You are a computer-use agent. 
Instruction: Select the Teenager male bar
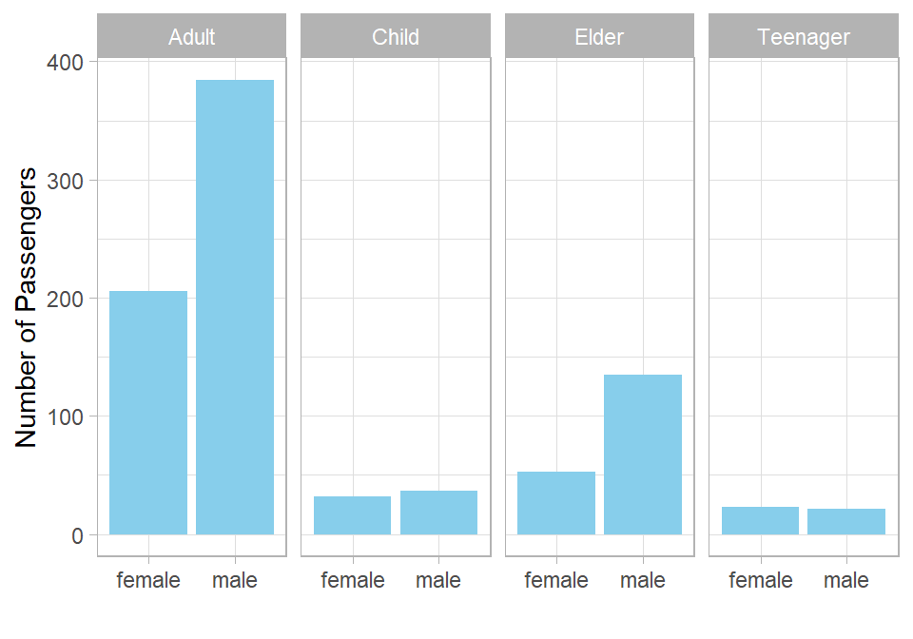coord(846,521)
